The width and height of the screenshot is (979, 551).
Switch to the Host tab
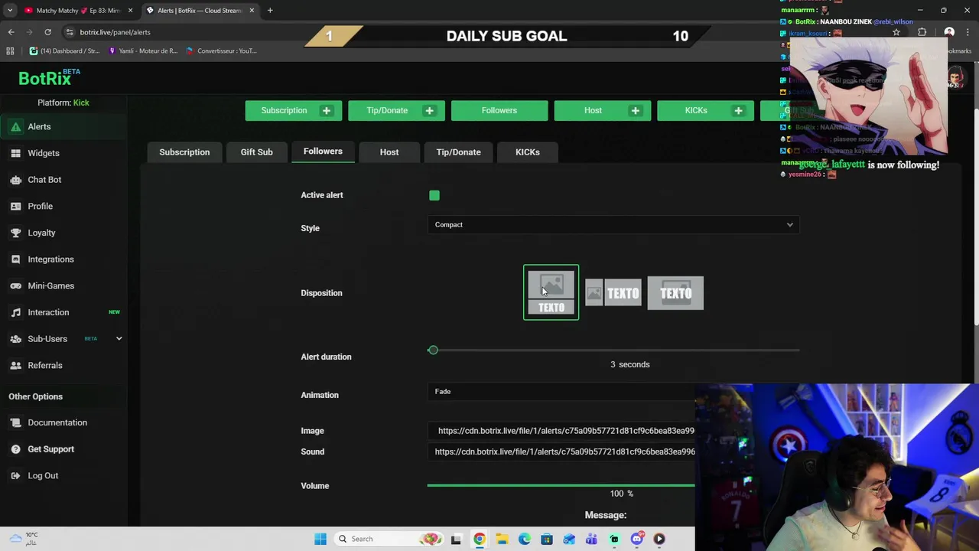pyautogui.click(x=389, y=152)
